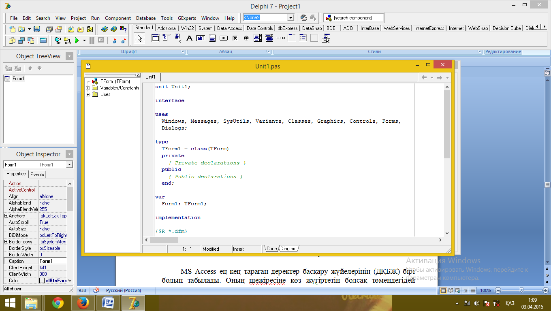Image resolution: width=551 pixels, height=311 pixels.
Task: Click the code editor vertical scrollbar
Action: tap(447, 160)
